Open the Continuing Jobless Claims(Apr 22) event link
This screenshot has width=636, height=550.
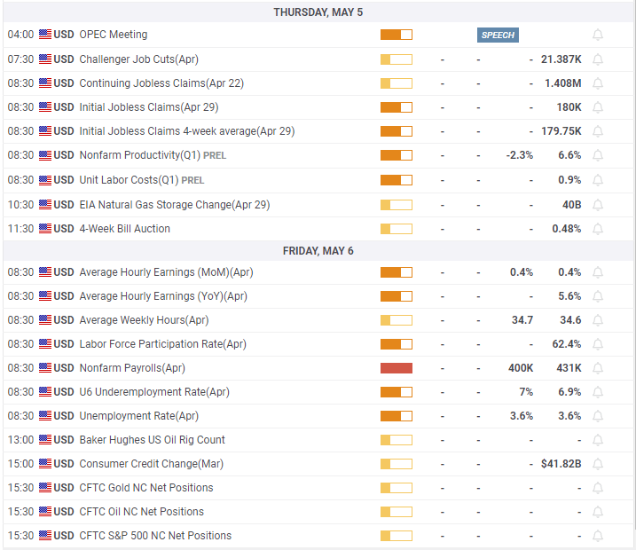[x=161, y=83]
